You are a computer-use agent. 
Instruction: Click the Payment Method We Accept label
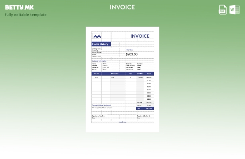coord(102,105)
